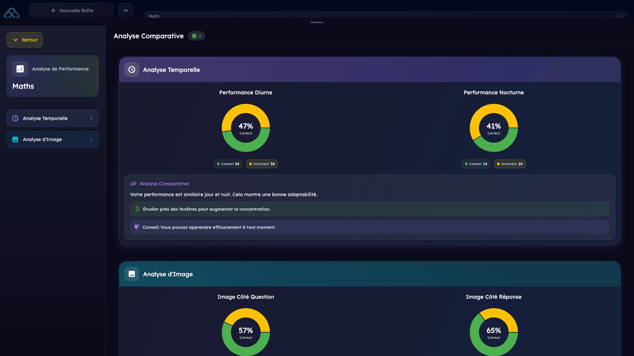Click the Nouvelle Boîte button
The image size is (634, 356).
point(71,10)
